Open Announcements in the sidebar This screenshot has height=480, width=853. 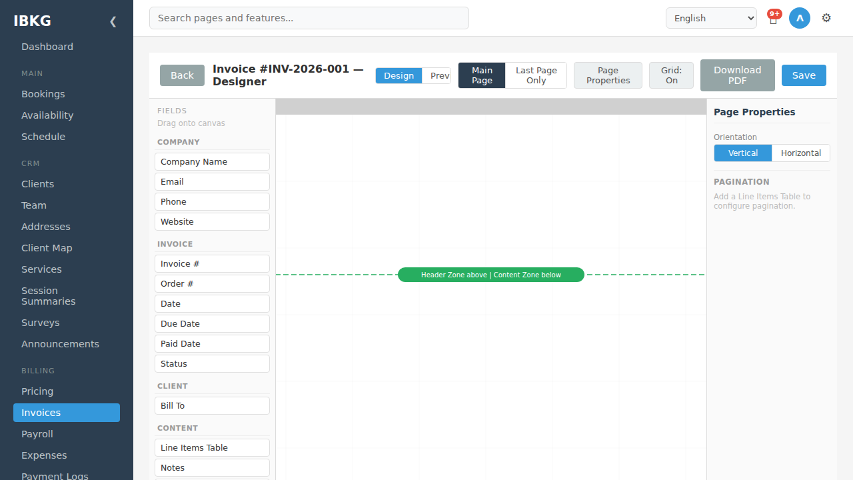pos(67,344)
